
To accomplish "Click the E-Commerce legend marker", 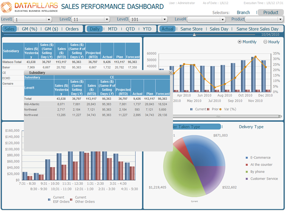I will pos(247,158).
